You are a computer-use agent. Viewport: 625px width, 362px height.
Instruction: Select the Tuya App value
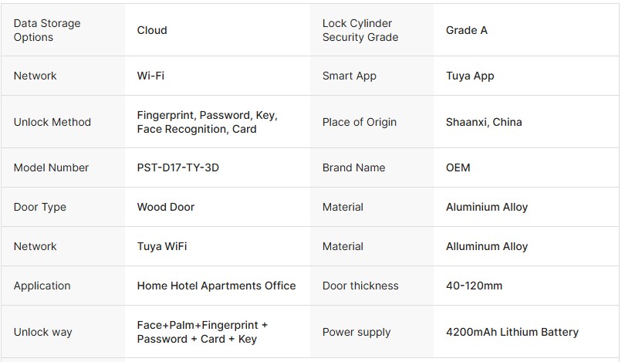(470, 76)
